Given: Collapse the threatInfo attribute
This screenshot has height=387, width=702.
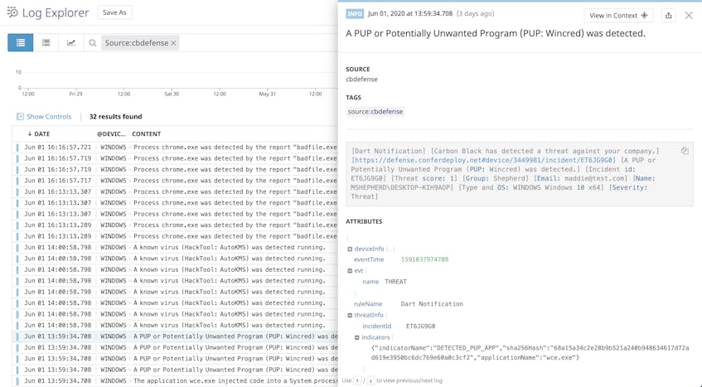Looking at the screenshot, I should coord(350,315).
